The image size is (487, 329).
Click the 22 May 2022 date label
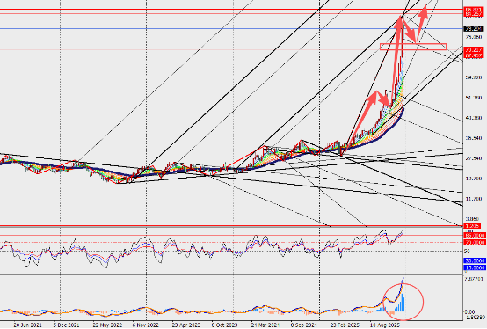(107, 325)
